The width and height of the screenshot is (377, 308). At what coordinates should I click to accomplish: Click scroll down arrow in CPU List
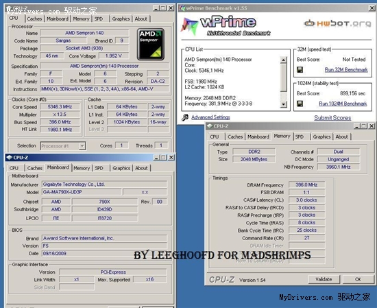coord(284,104)
